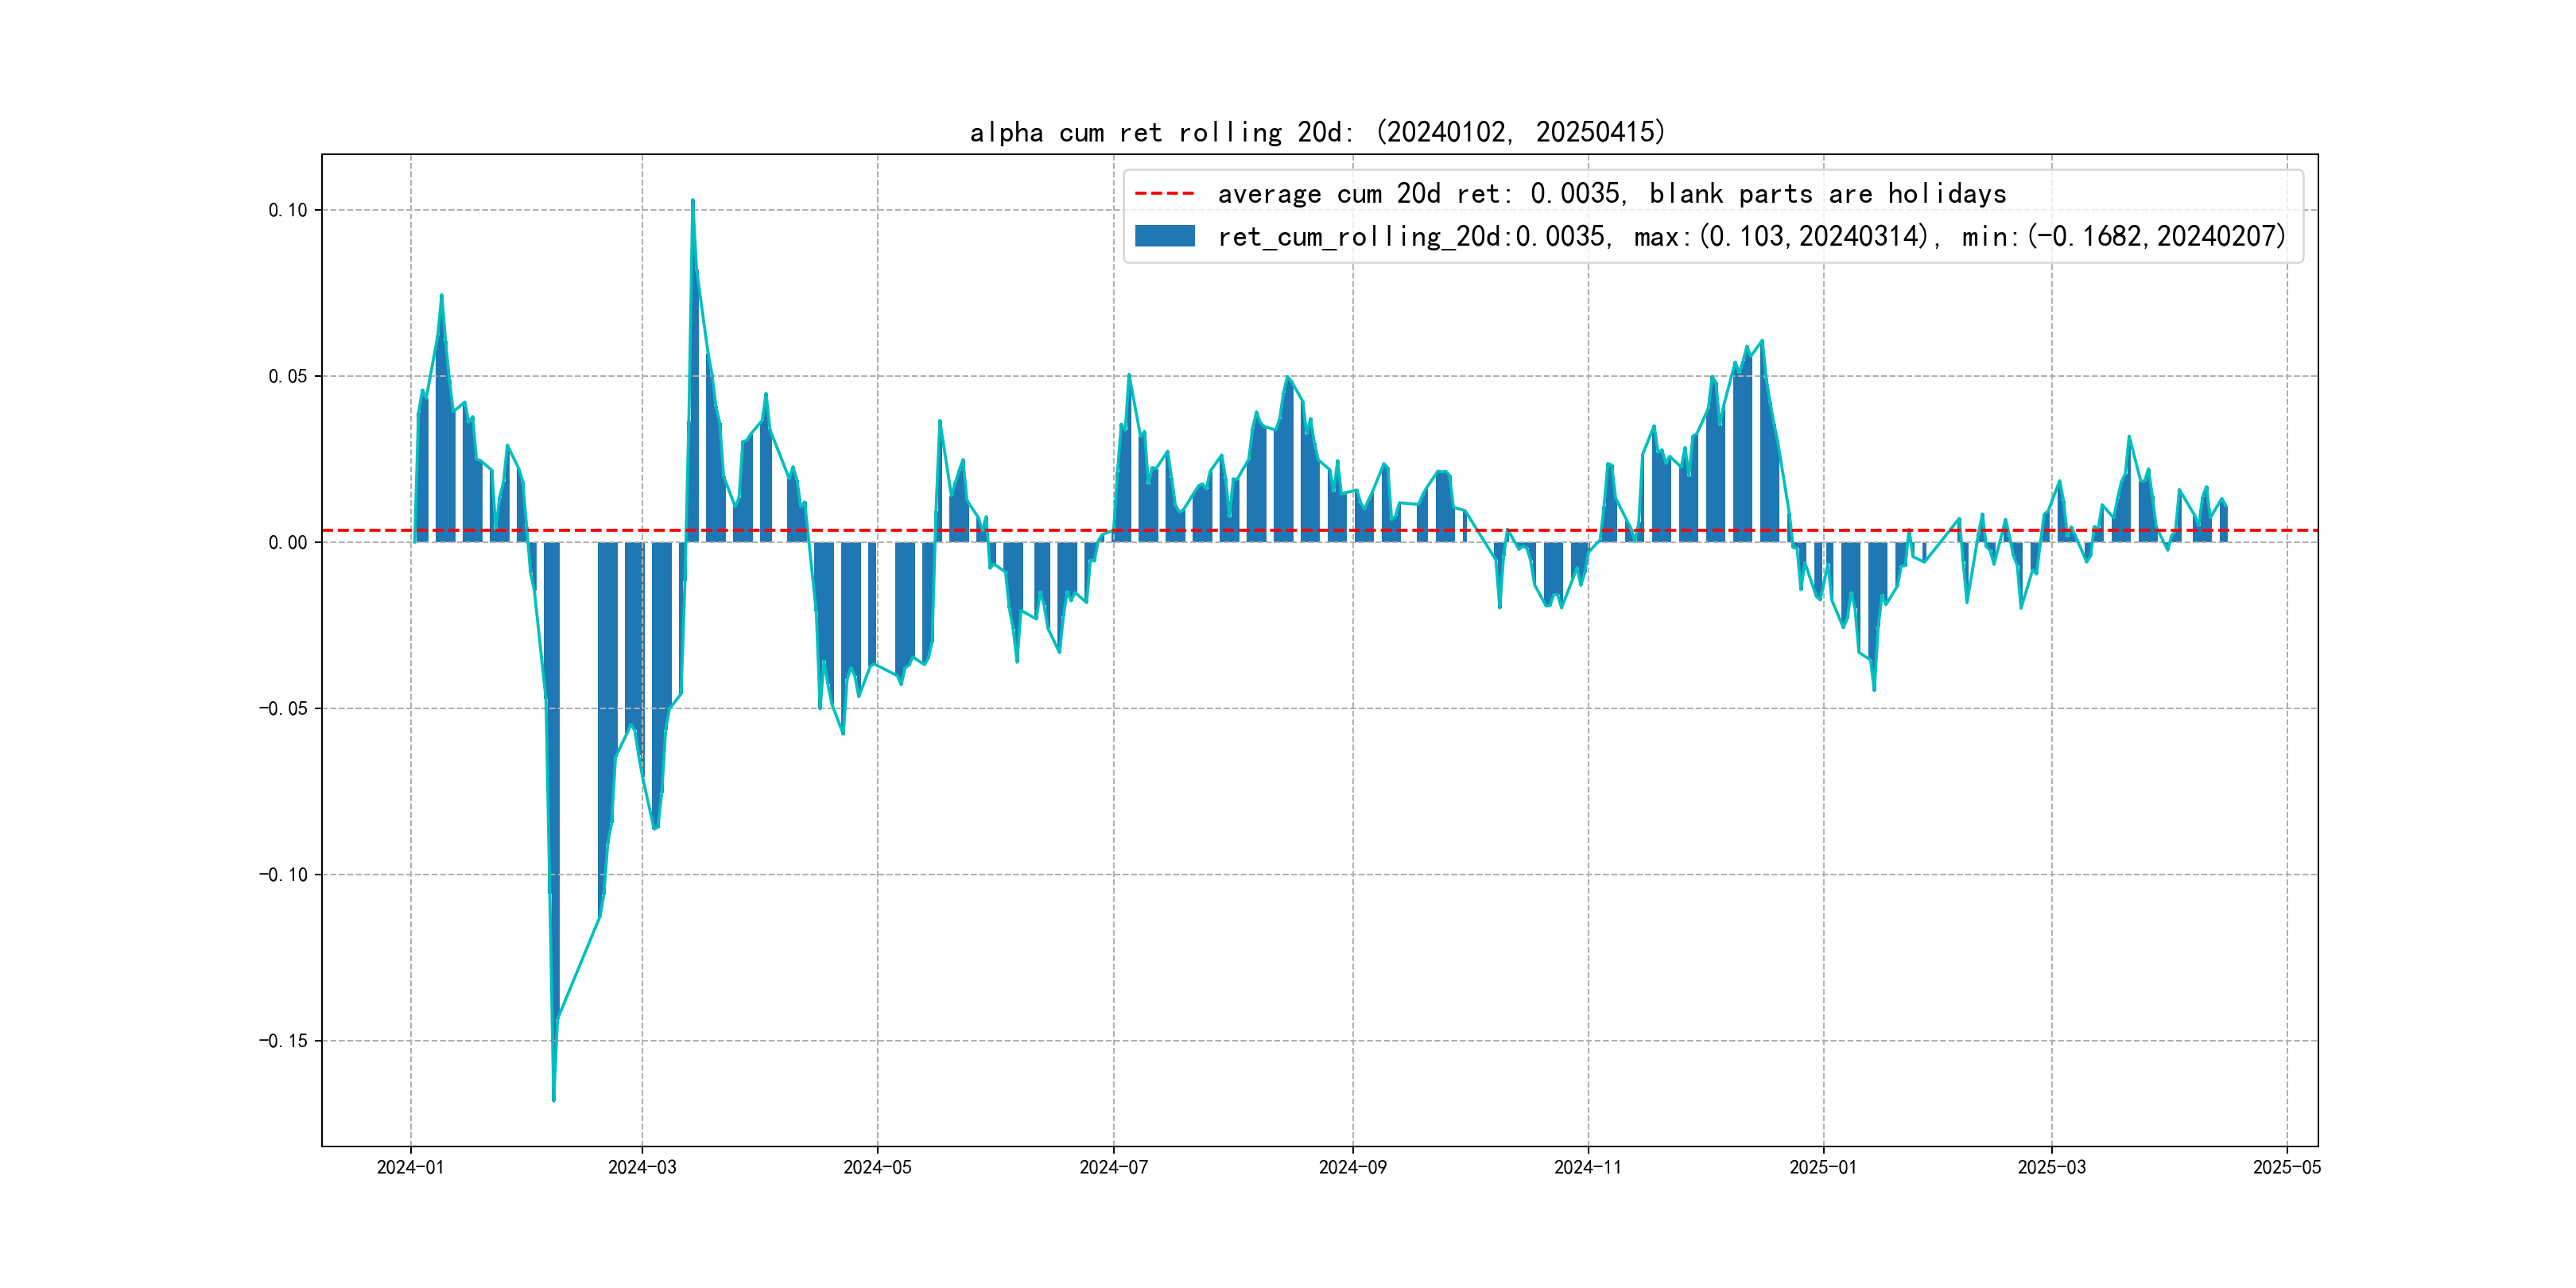This screenshot has height=1288, width=2576.
Task: Click the 0.10 y-axis tick label
Action: [x=287, y=210]
